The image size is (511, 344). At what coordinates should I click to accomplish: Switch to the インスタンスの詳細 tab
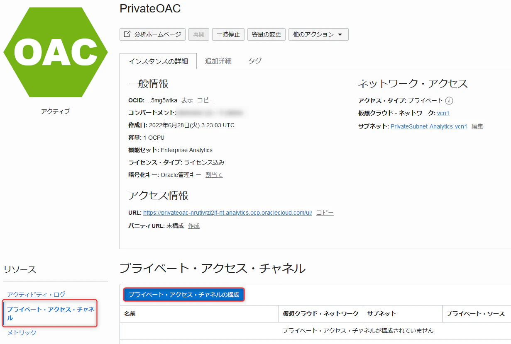158,61
